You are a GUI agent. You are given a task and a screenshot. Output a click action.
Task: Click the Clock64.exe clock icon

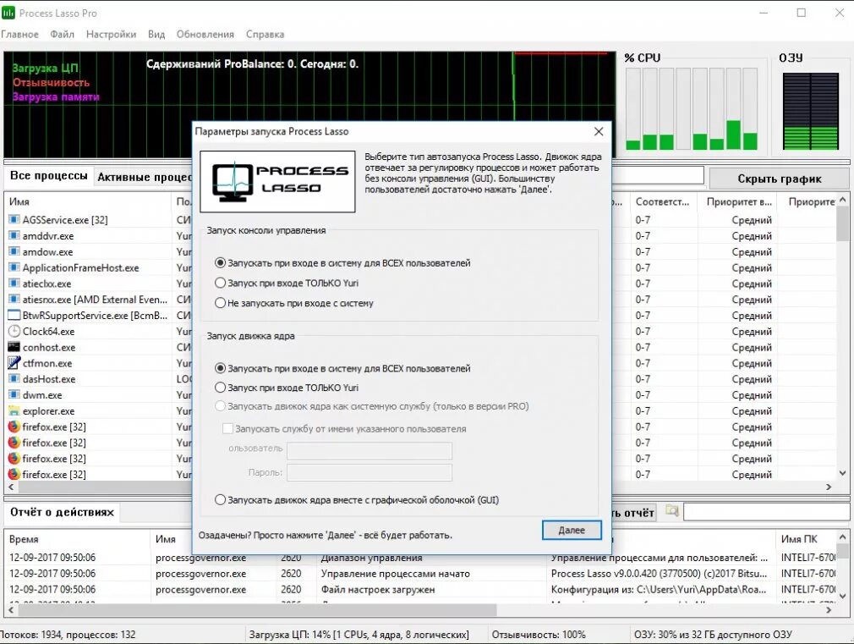(14, 331)
